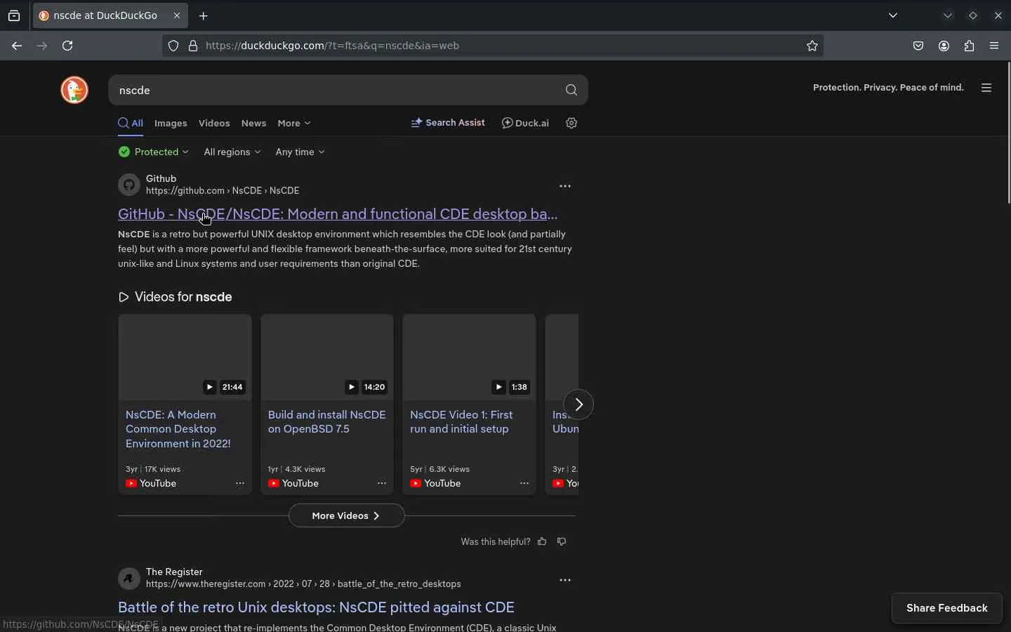Click the page vertical scrollbar
This screenshot has height=632, width=1011.
[1009, 133]
